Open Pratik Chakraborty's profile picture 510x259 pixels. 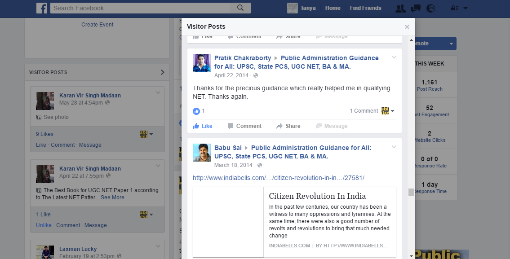click(202, 63)
